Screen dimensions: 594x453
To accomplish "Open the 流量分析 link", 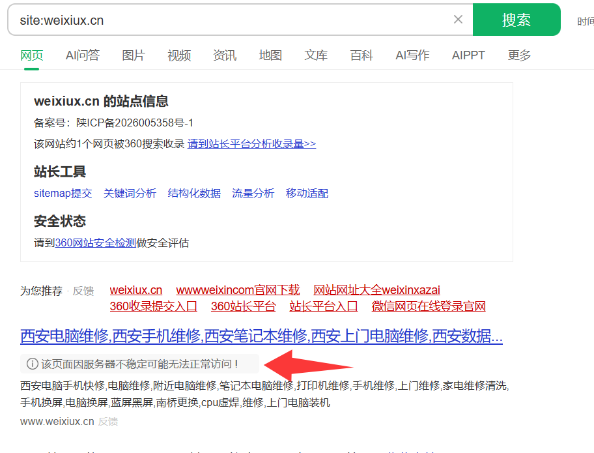I will [x=253, y=194].
